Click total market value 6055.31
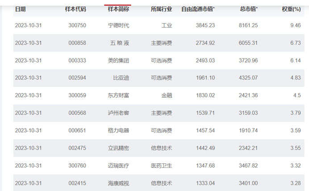The width and height of the screenshot is (309, 191). [x=248, y=43]
